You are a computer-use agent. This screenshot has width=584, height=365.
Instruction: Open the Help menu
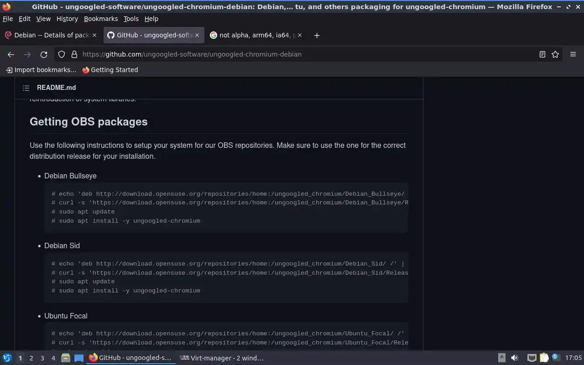tap(151, 19)
